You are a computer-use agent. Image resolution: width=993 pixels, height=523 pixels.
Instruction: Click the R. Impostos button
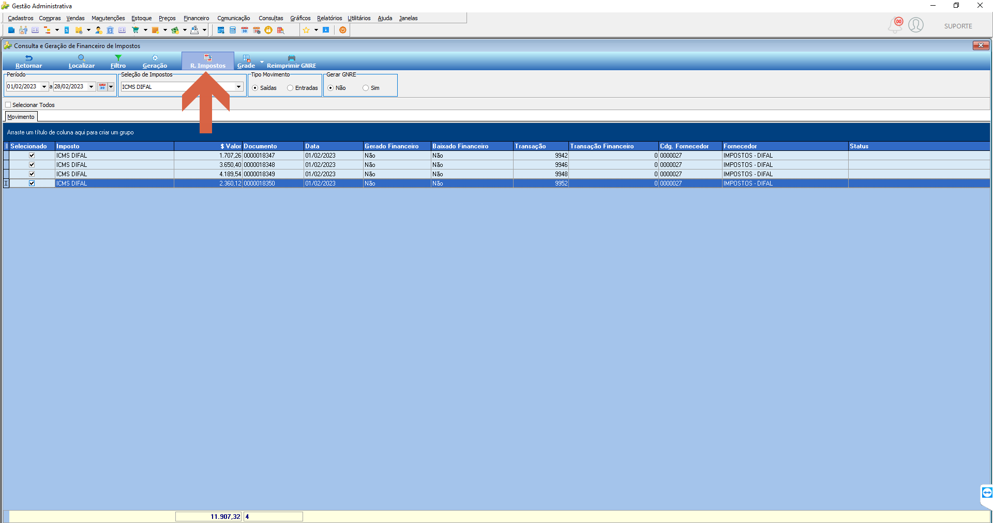click(x=208, y=61)
